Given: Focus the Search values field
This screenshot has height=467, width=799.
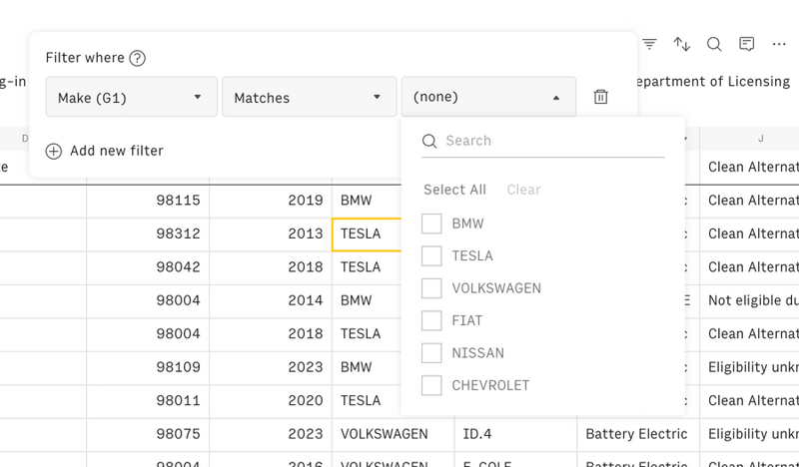Looking at the screenshot, I should coord(542,141).
